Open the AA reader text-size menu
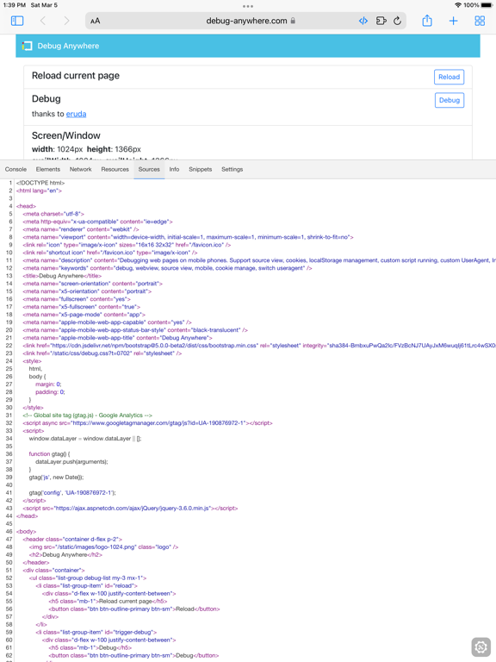The image size is (496, 662). (x=96, y=21)
